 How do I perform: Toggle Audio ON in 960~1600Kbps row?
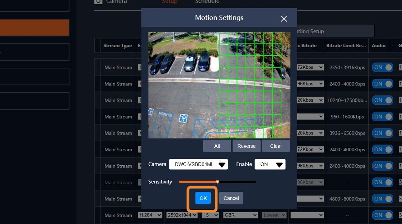[383, 117]
